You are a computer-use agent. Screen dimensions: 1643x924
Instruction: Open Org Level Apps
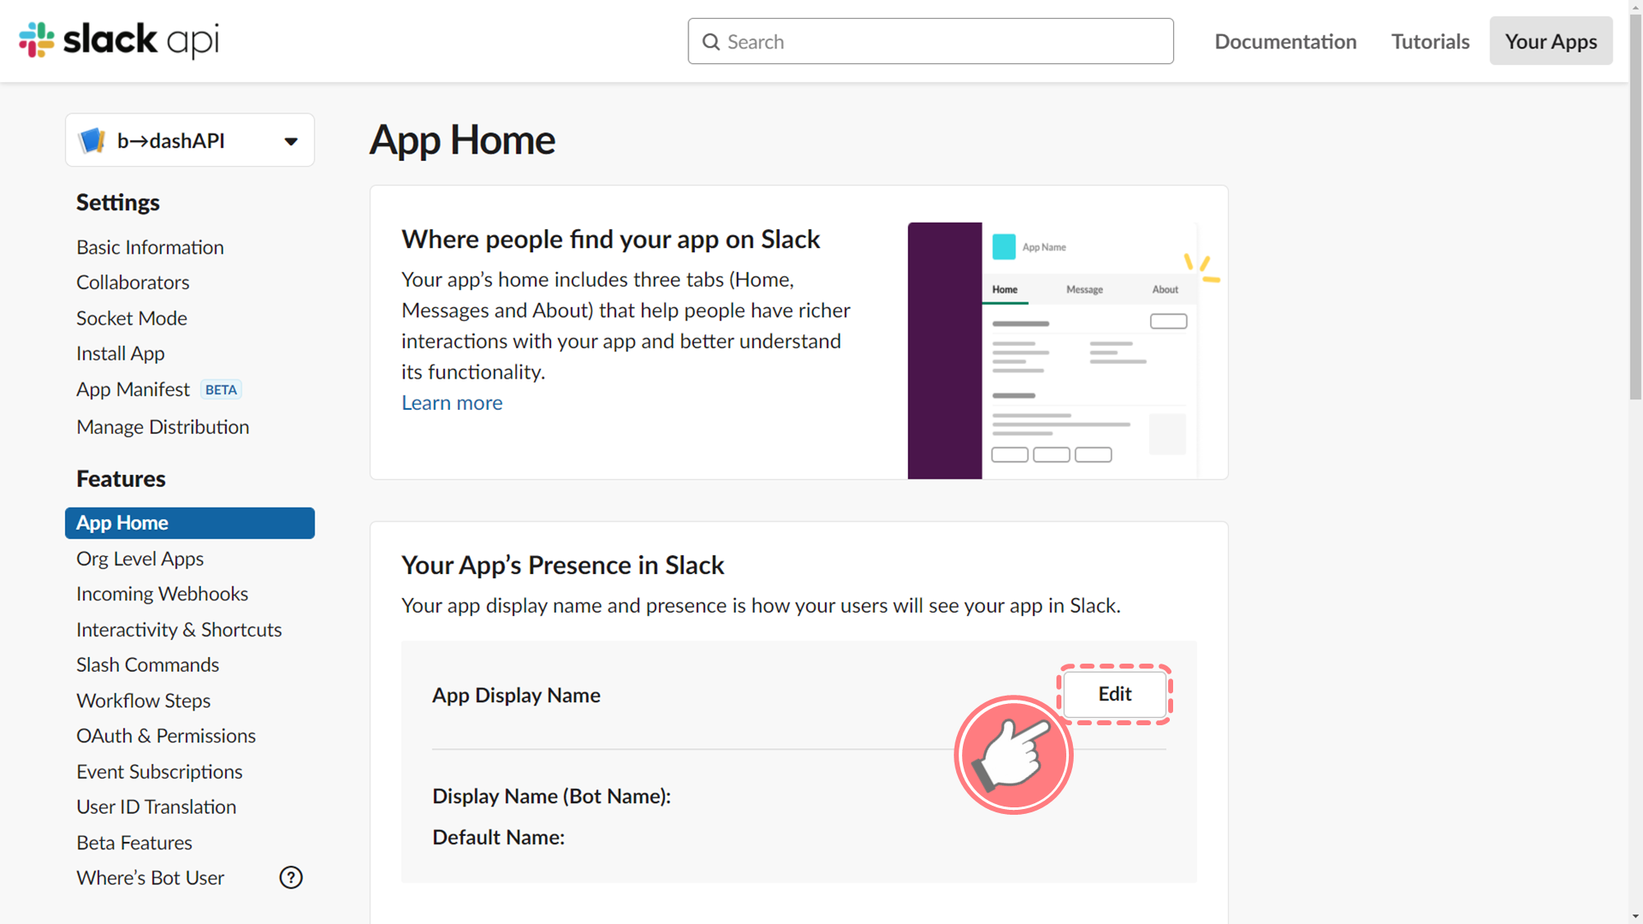(x=140, y=559)
